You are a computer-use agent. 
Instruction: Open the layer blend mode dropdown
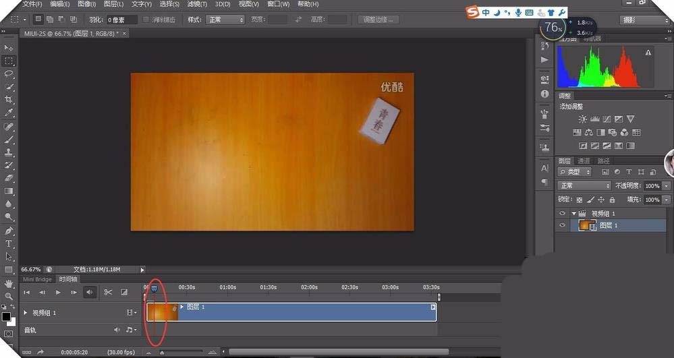click(x=584, y=185)
